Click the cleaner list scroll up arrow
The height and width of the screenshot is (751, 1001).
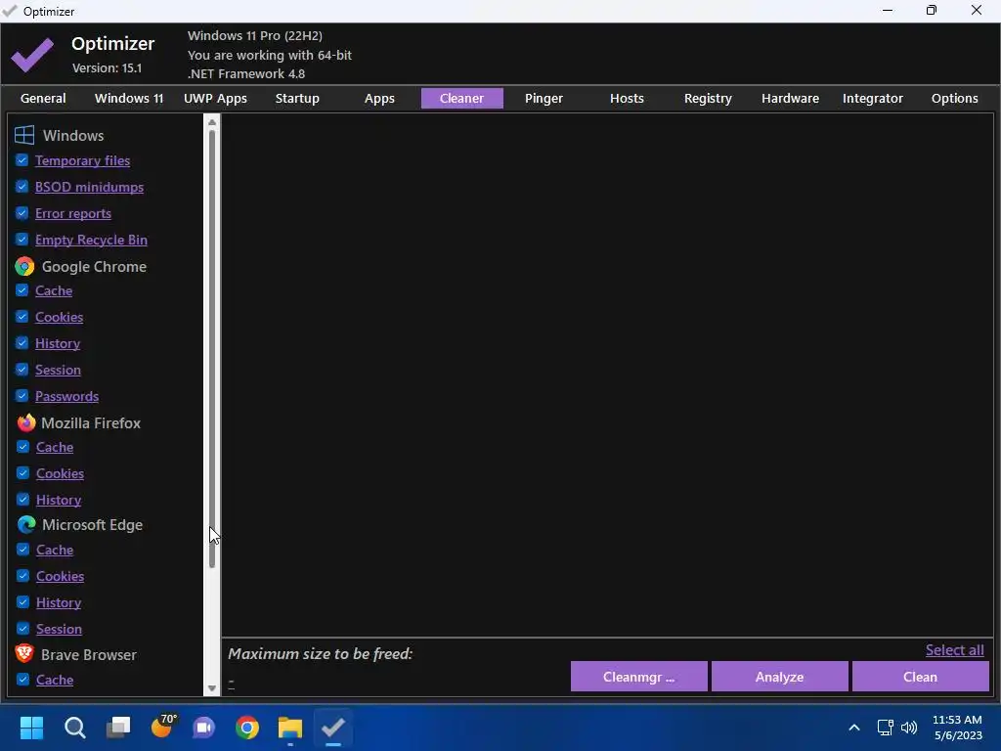[212, 122]
